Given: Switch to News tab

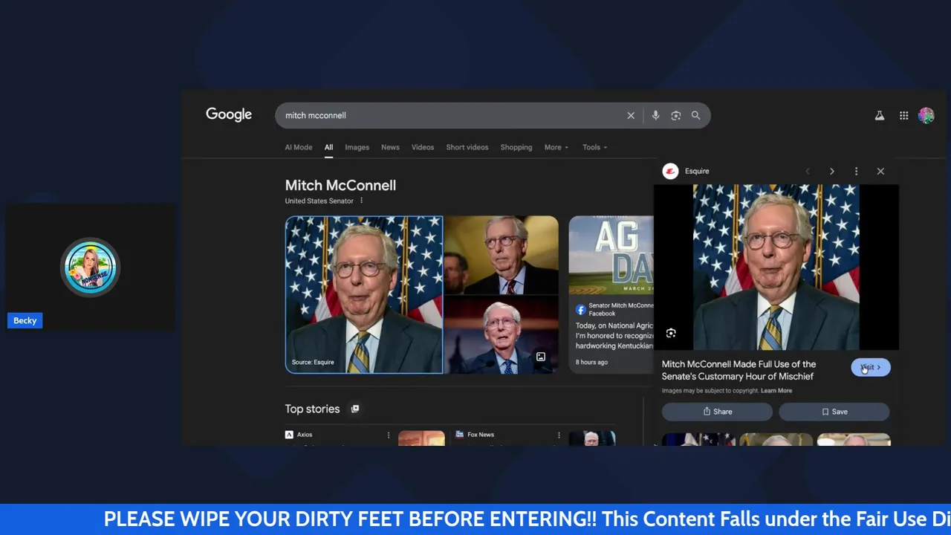Looking at the screenshot, I should click(x=390, y=147).
